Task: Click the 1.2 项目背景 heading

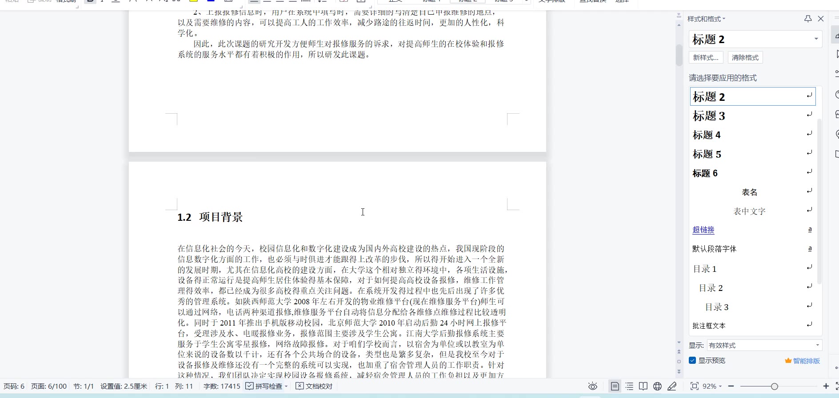Action: [x=210, y=217]
